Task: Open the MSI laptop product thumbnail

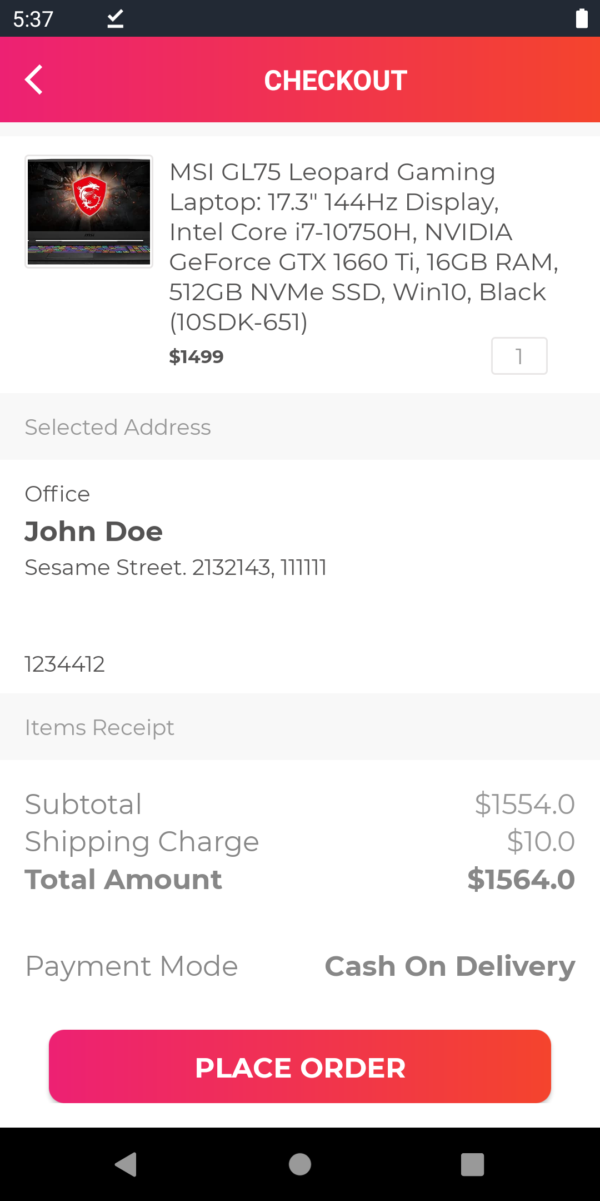Action: (x=89, y=211)
